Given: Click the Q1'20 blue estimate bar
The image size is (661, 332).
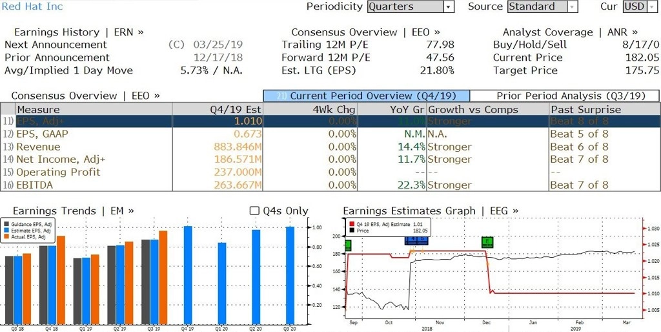Looking at the screenshot, I should (222, 284).
